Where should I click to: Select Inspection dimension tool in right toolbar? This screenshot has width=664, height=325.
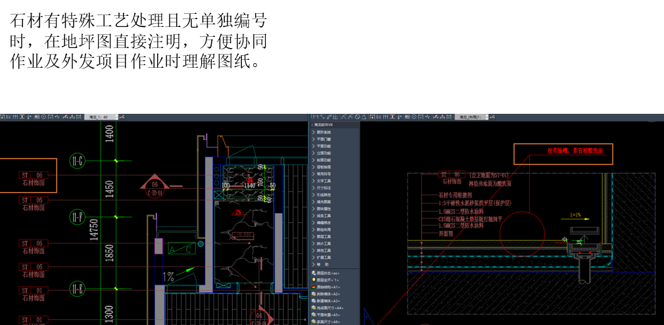421,117
